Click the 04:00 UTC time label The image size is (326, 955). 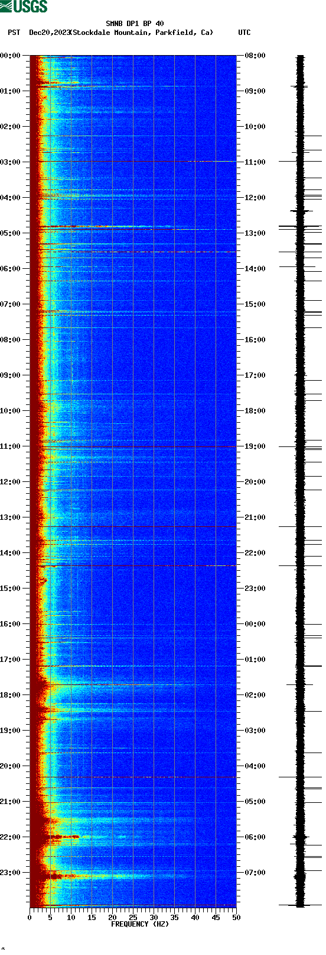[255, 766]
